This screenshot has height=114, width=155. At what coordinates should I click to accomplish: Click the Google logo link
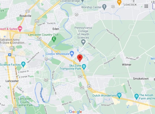75,112
